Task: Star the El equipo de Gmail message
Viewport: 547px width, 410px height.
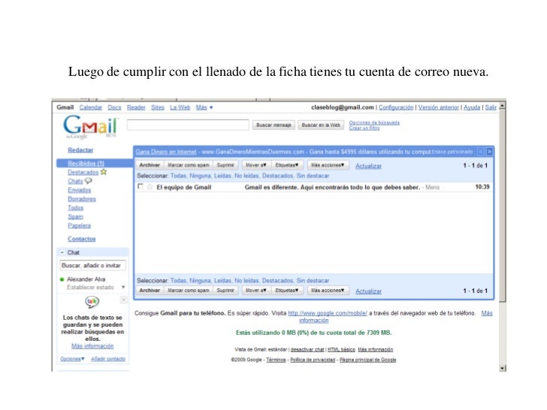Action: tap(150, 187)
